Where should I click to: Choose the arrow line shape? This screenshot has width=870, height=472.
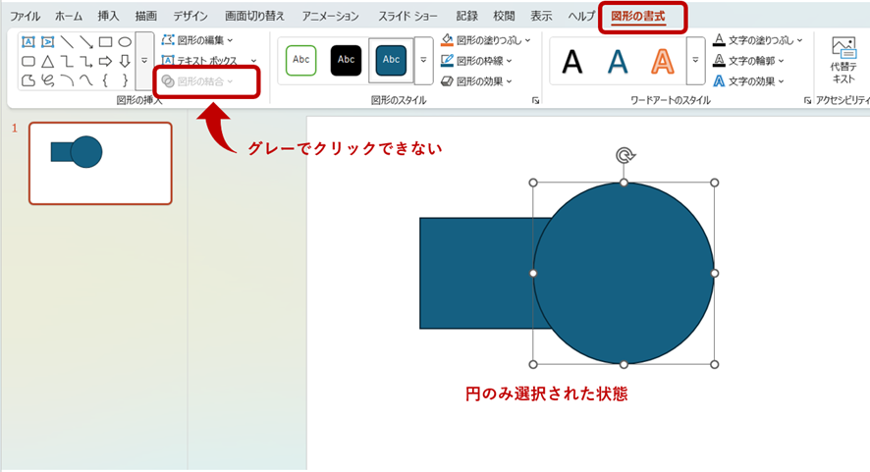click(86, 42)
